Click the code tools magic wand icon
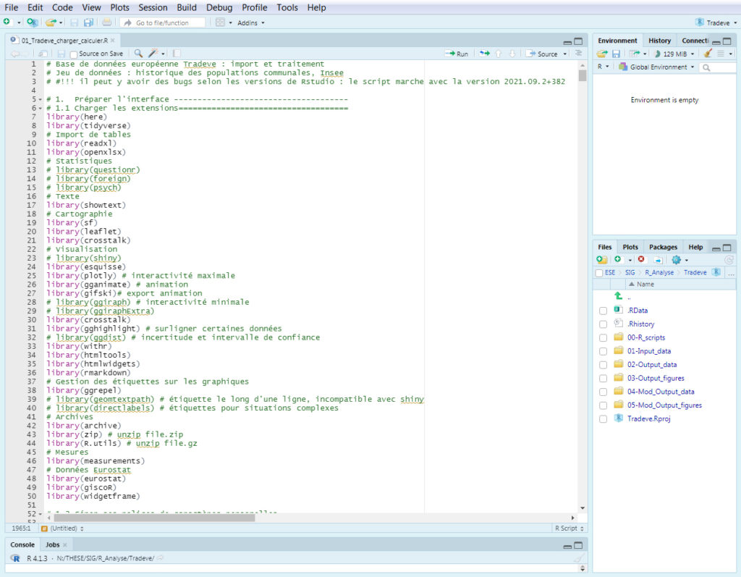Image resolution: width=741 pixels, height=577 pixels. (153, 54)
